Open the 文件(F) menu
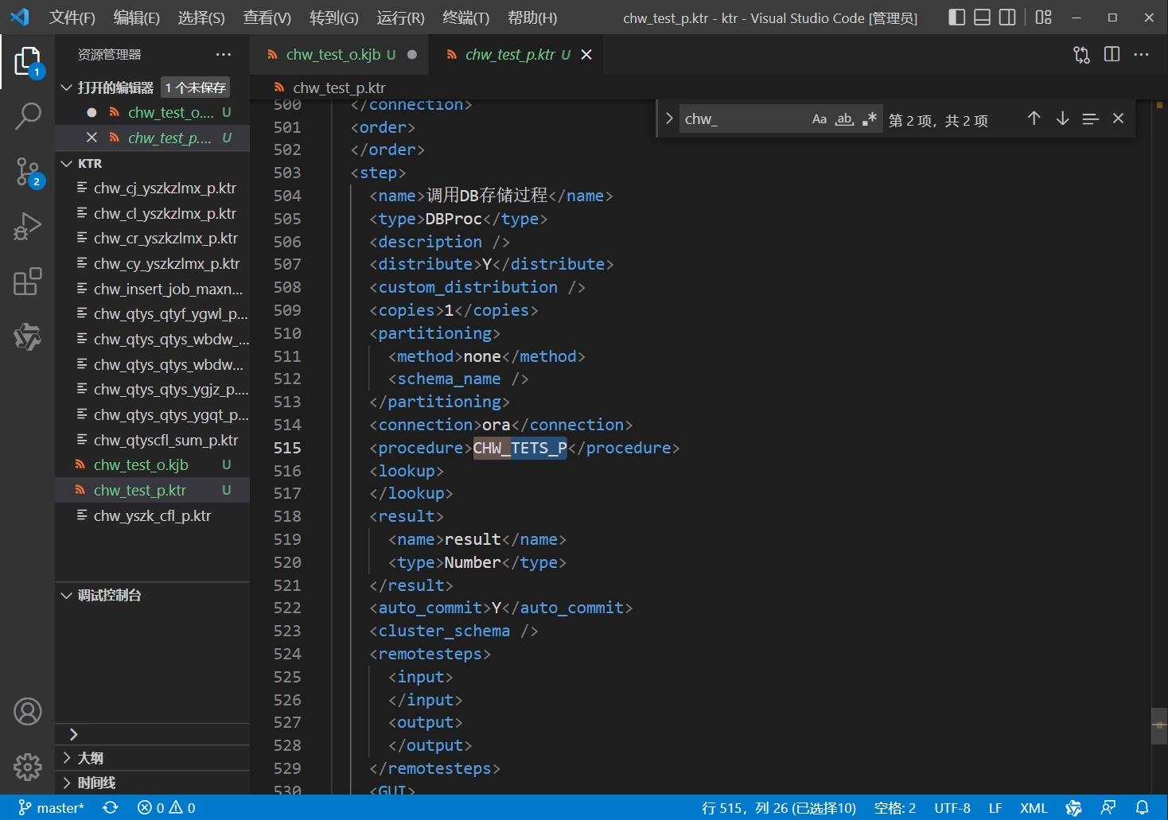This screenshot has height=820, width=1168. 72,17
